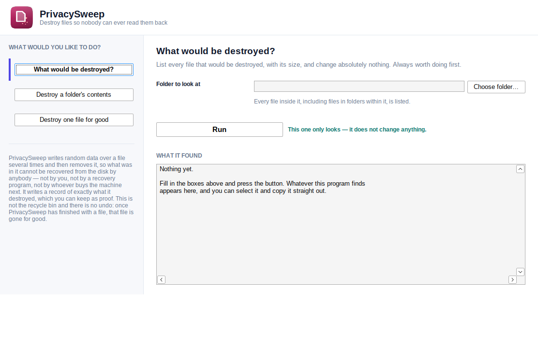Image resolution: width=538 pixels, height=351 pixels.
Task: Click the 'WHAT WOULD YOU LIKE TO DO?' heading
Action: [x=55, y=47]
